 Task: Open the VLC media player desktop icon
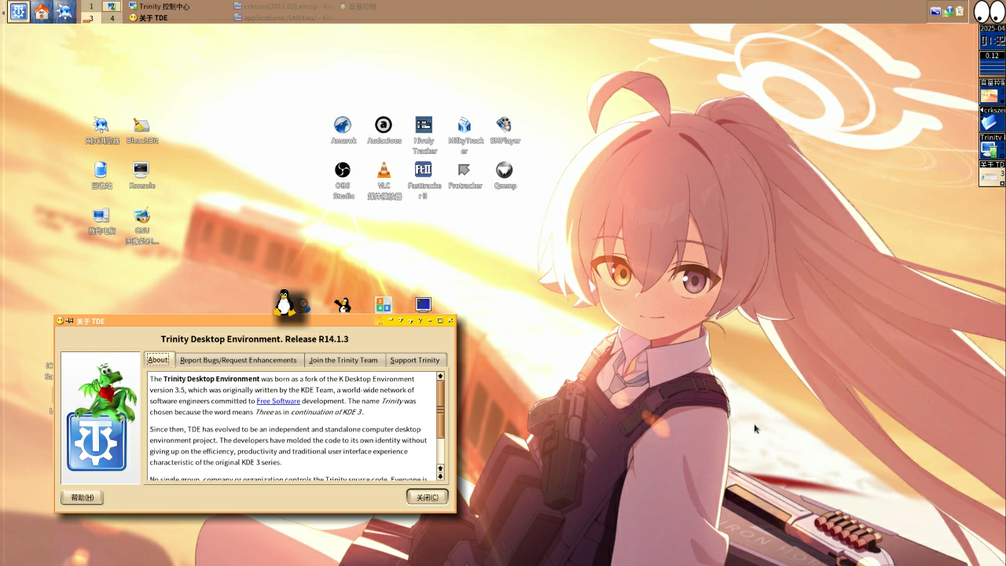pos(384,181)
